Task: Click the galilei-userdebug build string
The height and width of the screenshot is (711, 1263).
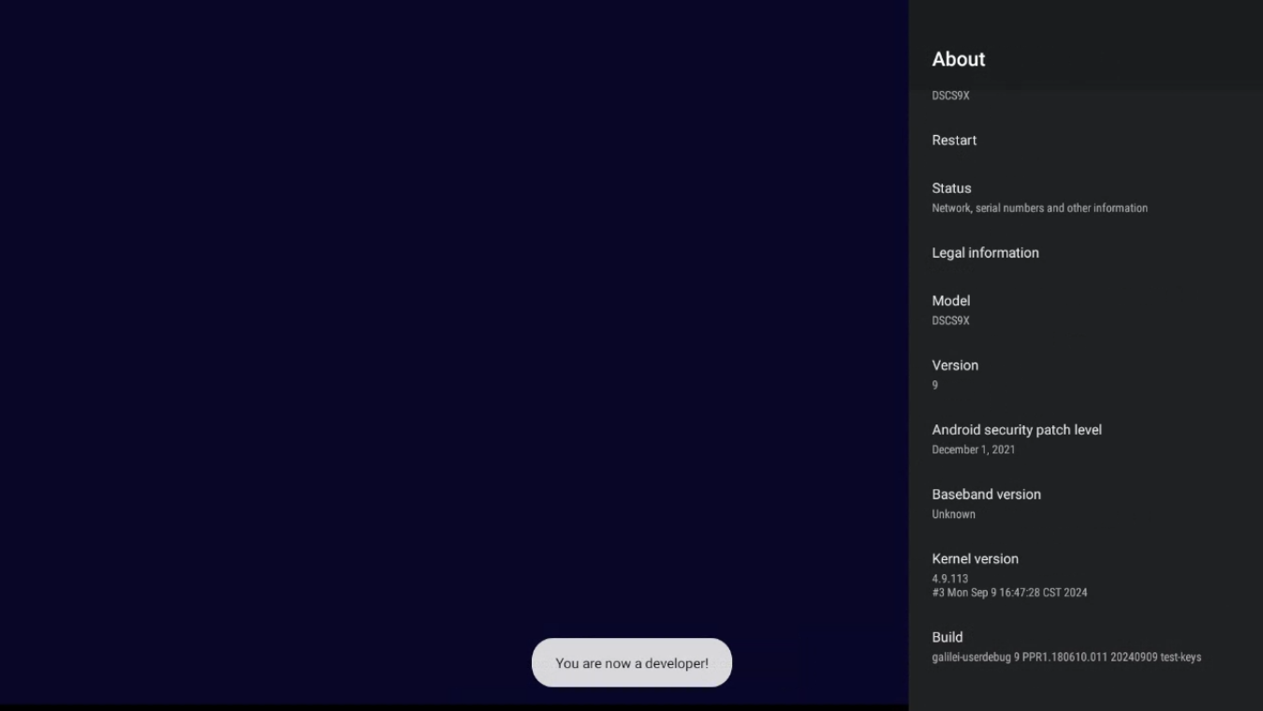Action: point(1065,658)
